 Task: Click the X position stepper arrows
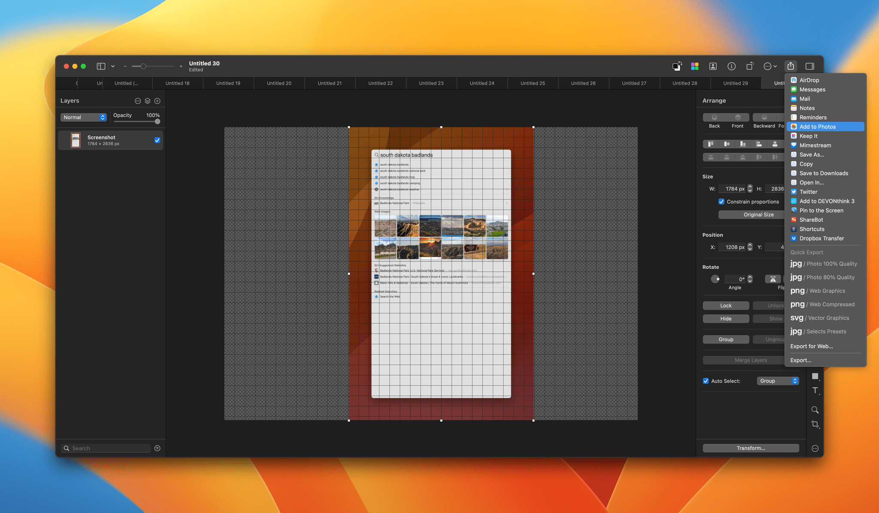click(750, 247)
